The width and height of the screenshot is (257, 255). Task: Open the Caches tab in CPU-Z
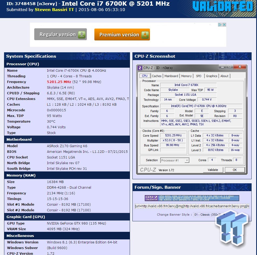tap(156, 76)
